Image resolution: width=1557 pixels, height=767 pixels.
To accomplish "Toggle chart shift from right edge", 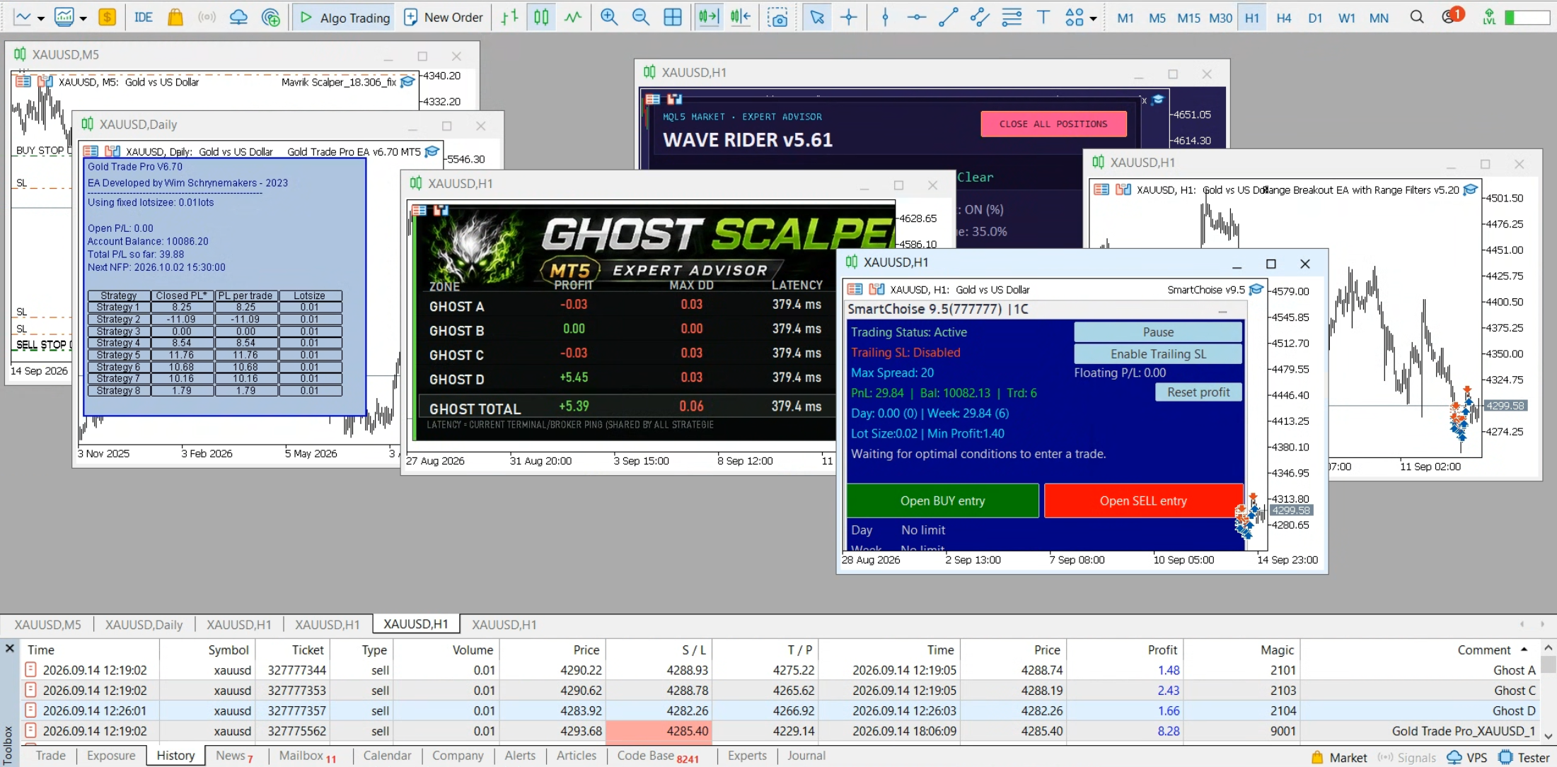I will coord(741,17).
